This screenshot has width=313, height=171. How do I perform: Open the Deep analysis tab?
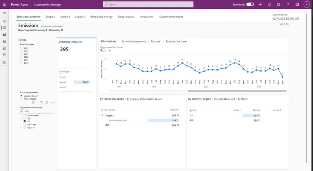click(126, 17)
